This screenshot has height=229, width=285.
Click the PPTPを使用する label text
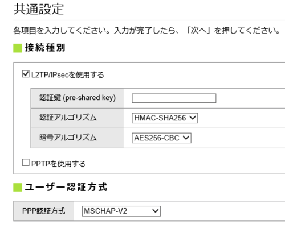click(x=59, y=164)
